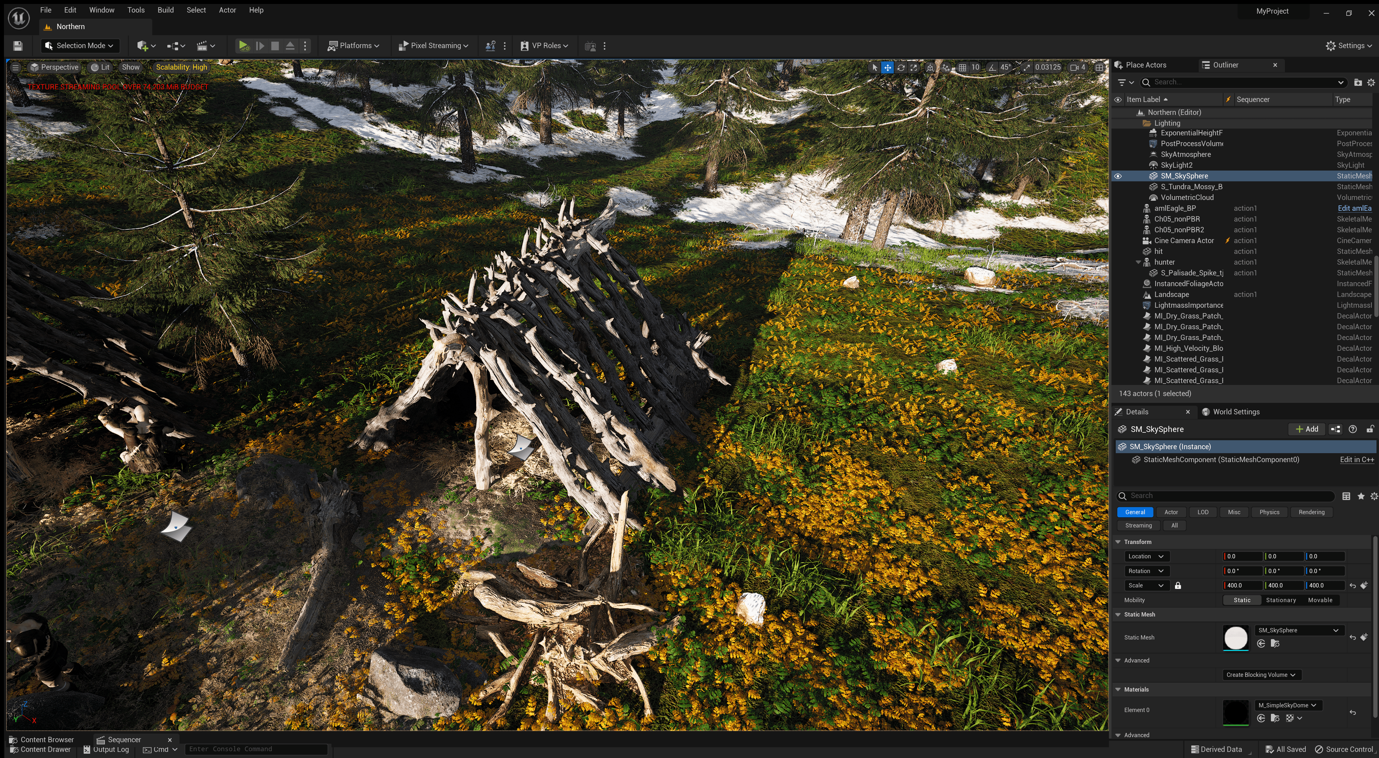Hide SM_SkySphere via eye visibility icon
Screen dimensions: 1379x758
1118,176
